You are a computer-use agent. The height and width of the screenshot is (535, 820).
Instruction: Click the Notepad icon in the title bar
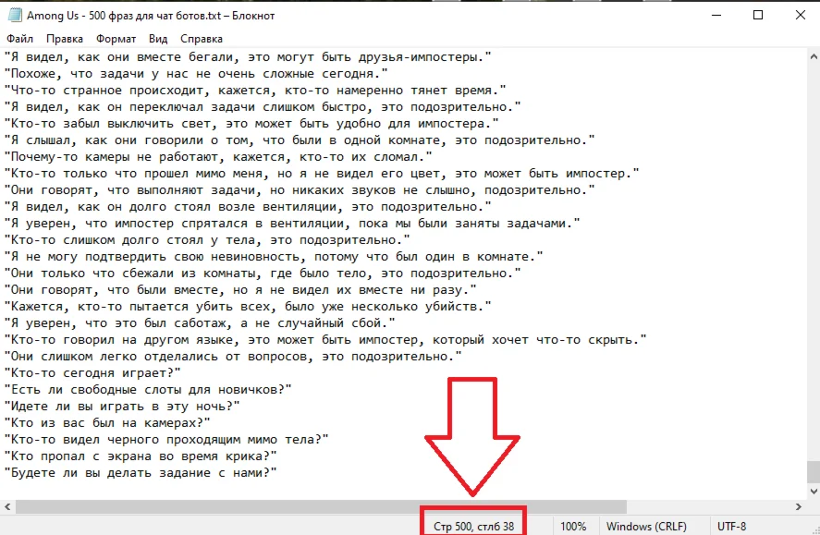(x=15, y=16)
